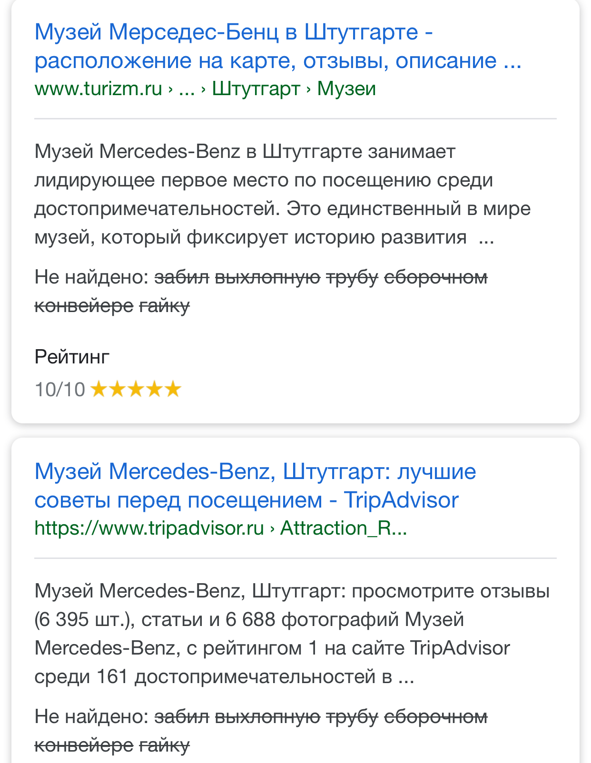Expand the truncated breadcrumb ellipsis on turizm.ru

coord(187,88)
